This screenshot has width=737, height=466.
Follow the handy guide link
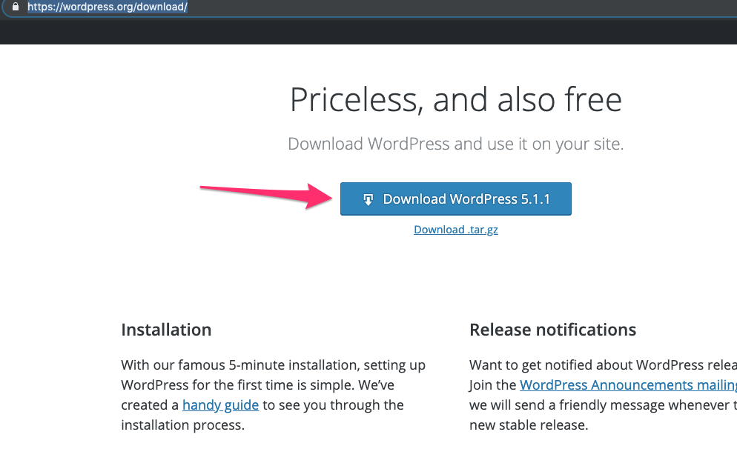pyautogui.click(x=220, y=405)
